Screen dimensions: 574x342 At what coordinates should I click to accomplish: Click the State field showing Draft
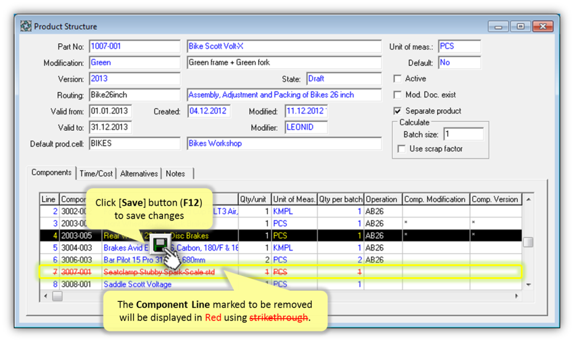(343, 79)
